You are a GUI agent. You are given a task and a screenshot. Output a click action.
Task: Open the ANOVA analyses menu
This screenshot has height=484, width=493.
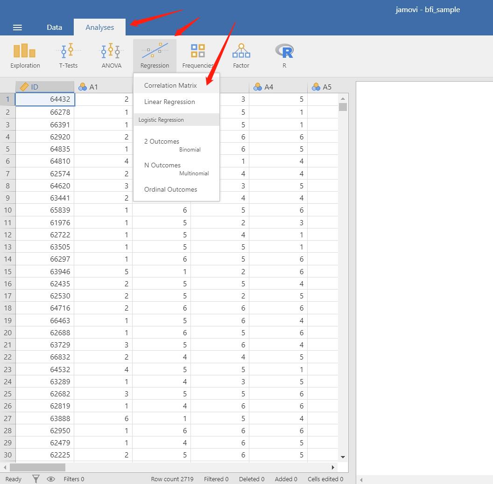111,56
